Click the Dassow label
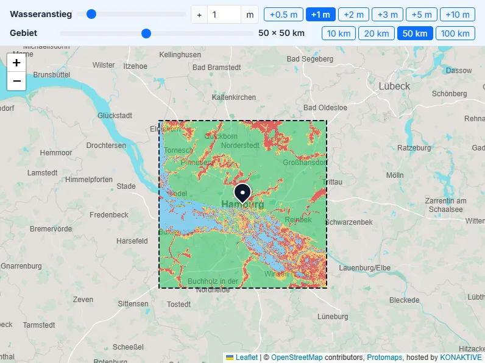Image resolution: width=485 pixels, height=363 pixels. click(459, 71)
